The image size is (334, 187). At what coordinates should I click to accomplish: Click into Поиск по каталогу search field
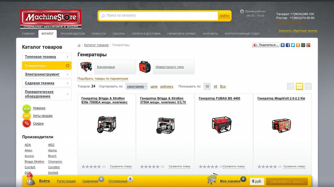point(158,16)
